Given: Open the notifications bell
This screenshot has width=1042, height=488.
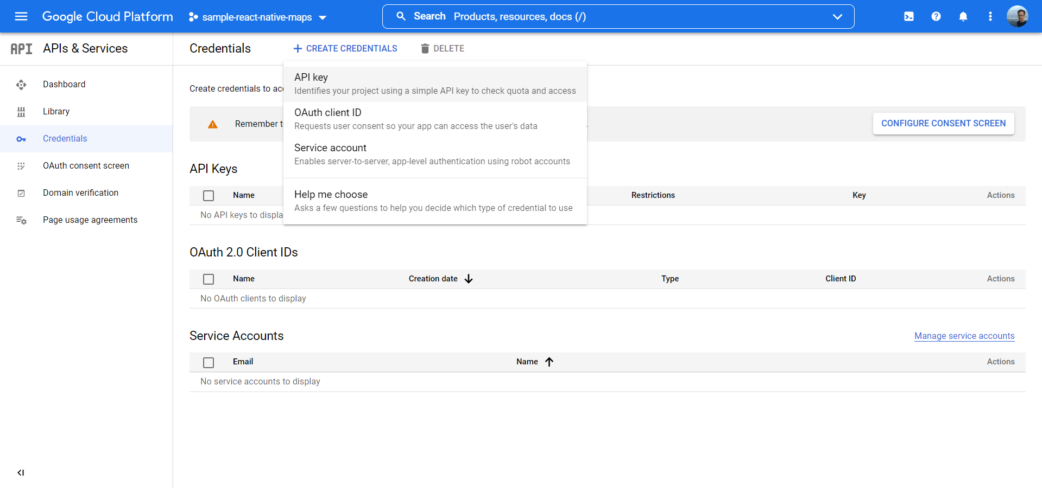Looking at the screenshot, I should pyautogui.click(x=963, y=16).
